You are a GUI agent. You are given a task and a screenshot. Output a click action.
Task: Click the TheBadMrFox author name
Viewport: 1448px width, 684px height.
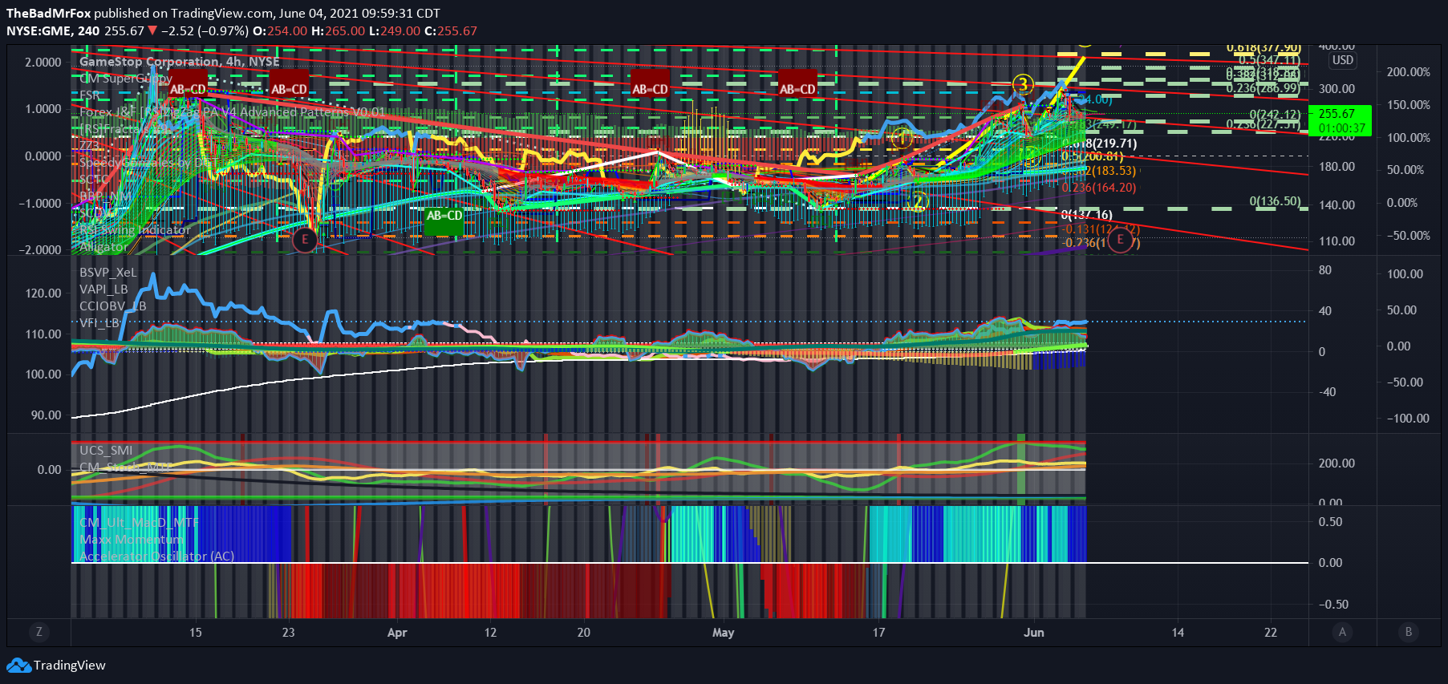coord(48,13)
